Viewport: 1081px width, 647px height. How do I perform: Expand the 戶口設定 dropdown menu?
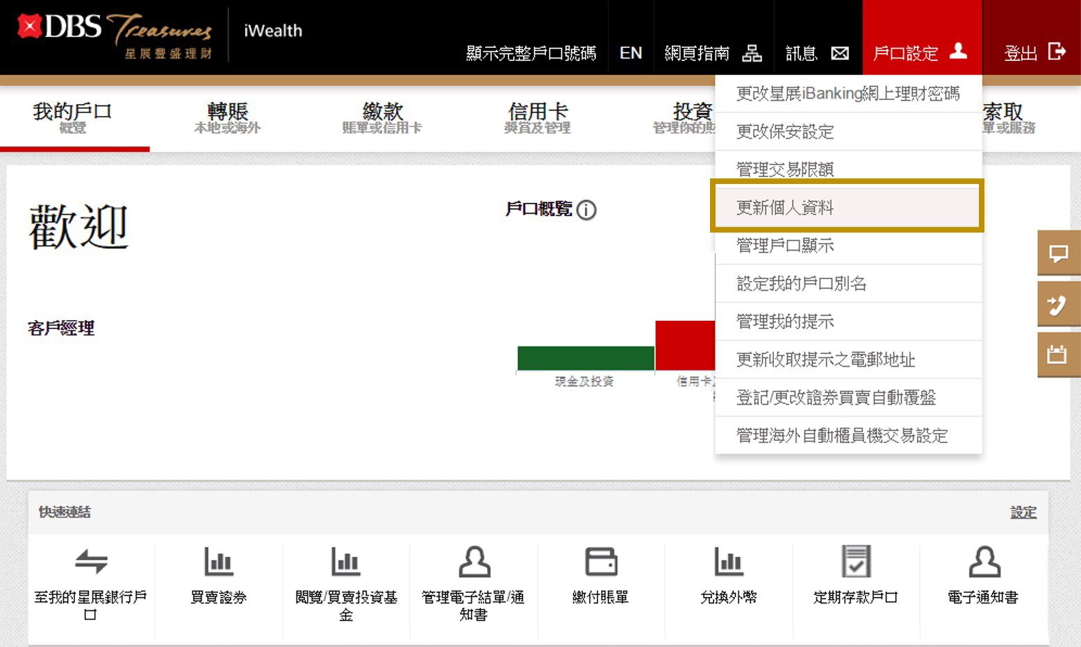tap(921, 53)
